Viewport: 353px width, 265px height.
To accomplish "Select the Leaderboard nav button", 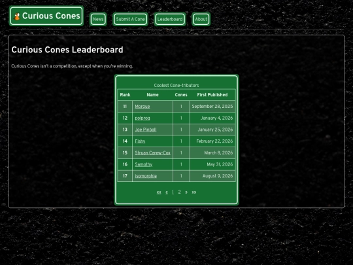I will pyautogui.click(x=170, y=19).
